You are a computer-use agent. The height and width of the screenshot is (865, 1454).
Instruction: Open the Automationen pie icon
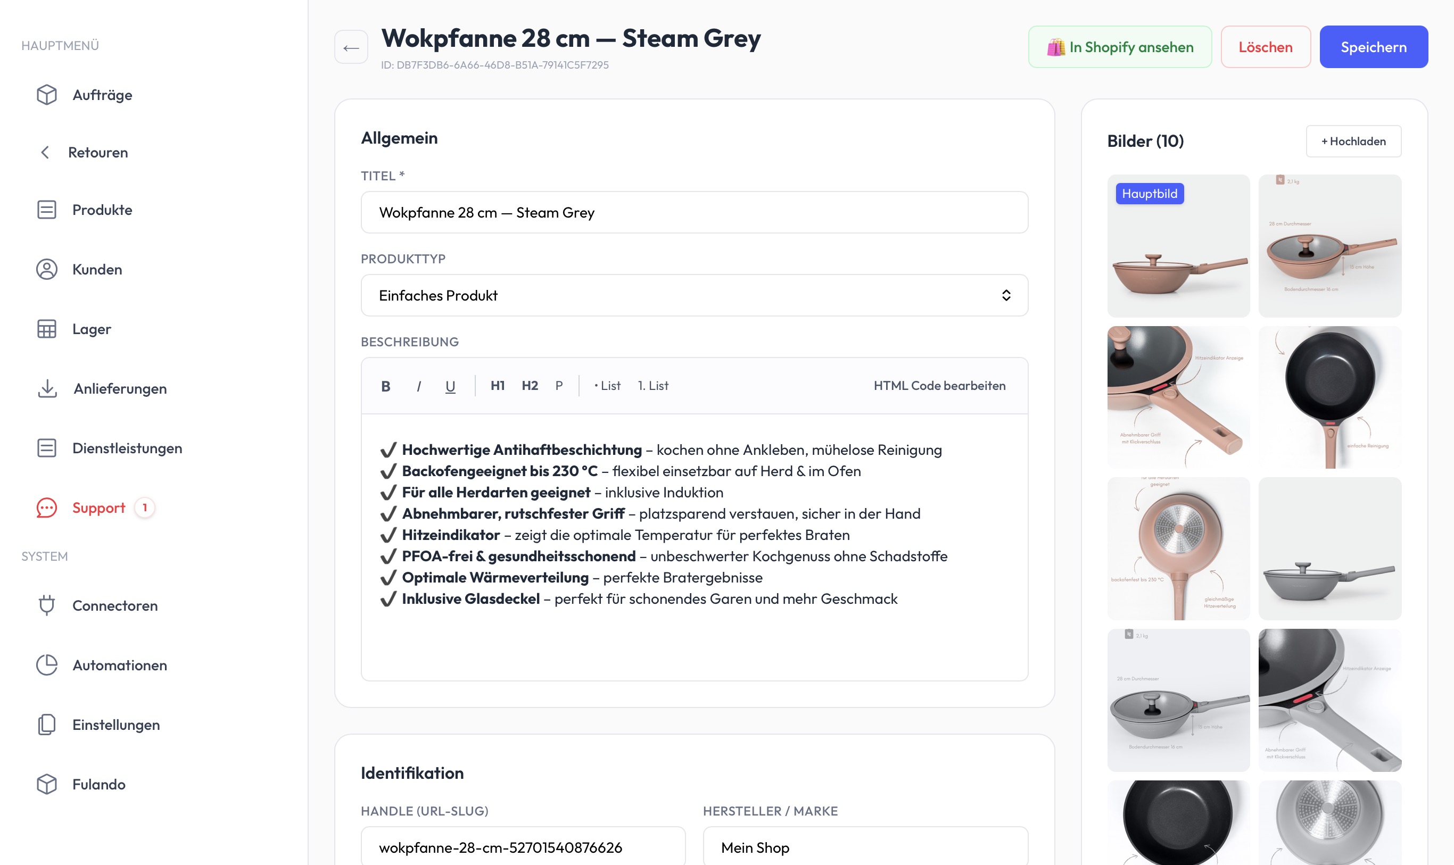(x=47, y=665)
